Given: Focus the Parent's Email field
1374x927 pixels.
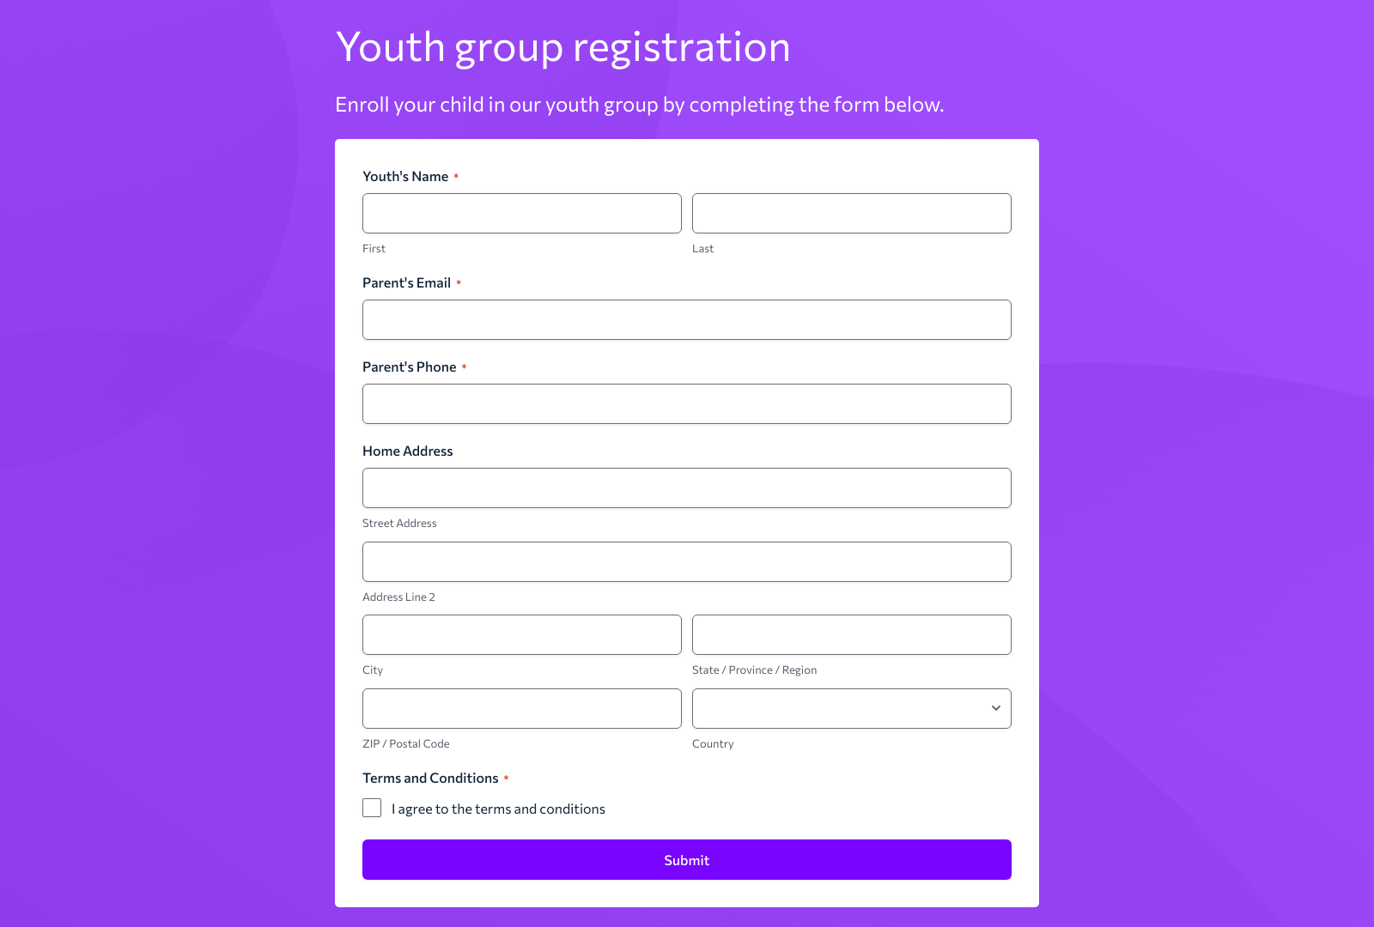Looking at the screenshot, I should click(686, 319).
